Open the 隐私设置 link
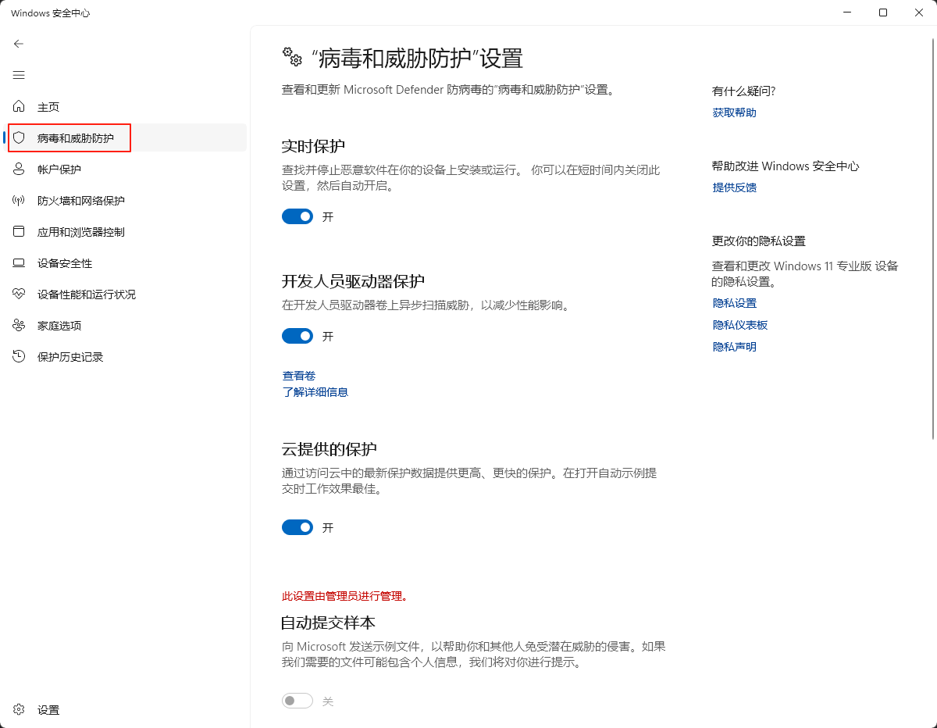This screenshot has height=728, width=937. [735, 303]
